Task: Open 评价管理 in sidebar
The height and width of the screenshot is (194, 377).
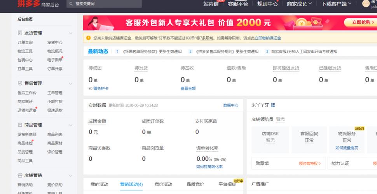Action: tap(55, 152)
